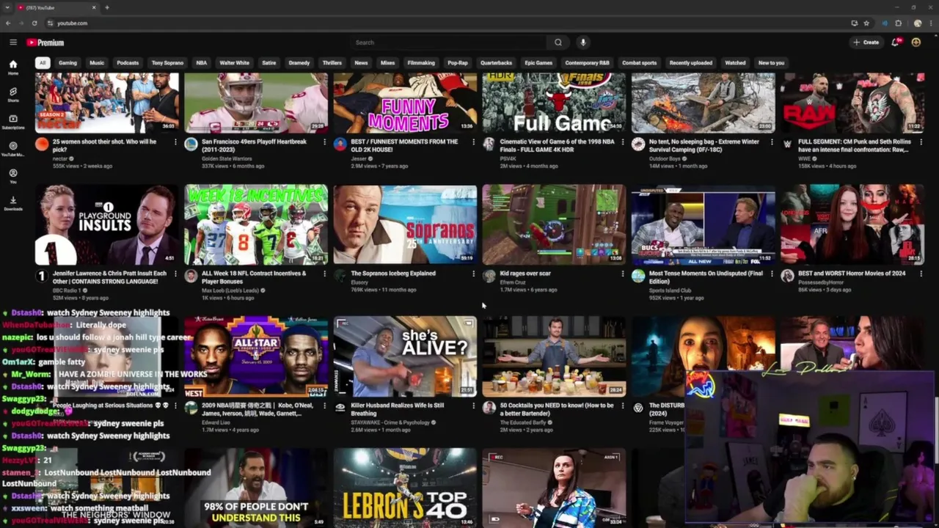939x528 pixels.
Task: Open browser extensions puzzle icon
Action: coord(899,23)
